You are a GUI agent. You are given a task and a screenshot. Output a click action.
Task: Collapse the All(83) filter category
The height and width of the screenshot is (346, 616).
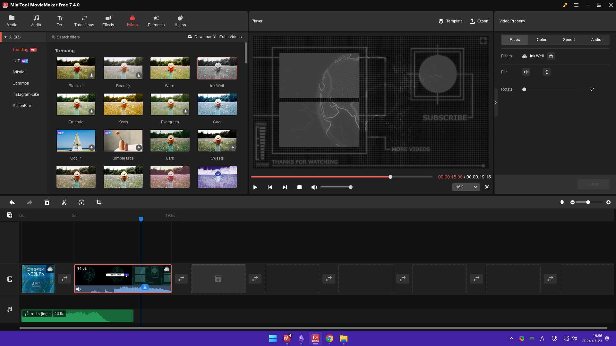tap(5, 37)
